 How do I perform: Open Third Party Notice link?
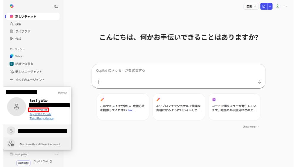coord(41,118)
